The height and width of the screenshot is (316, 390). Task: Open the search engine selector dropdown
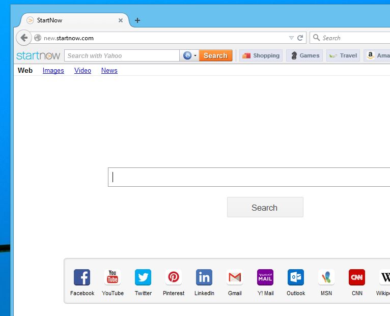coord(189,55)
